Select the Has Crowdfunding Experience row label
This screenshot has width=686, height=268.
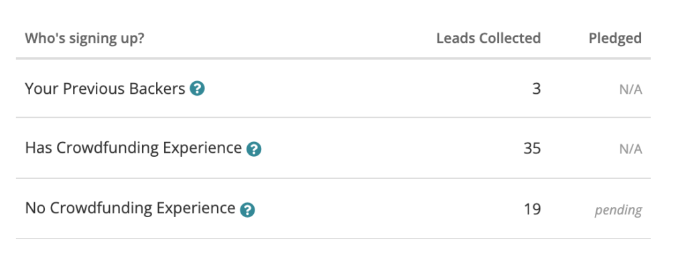133,149
